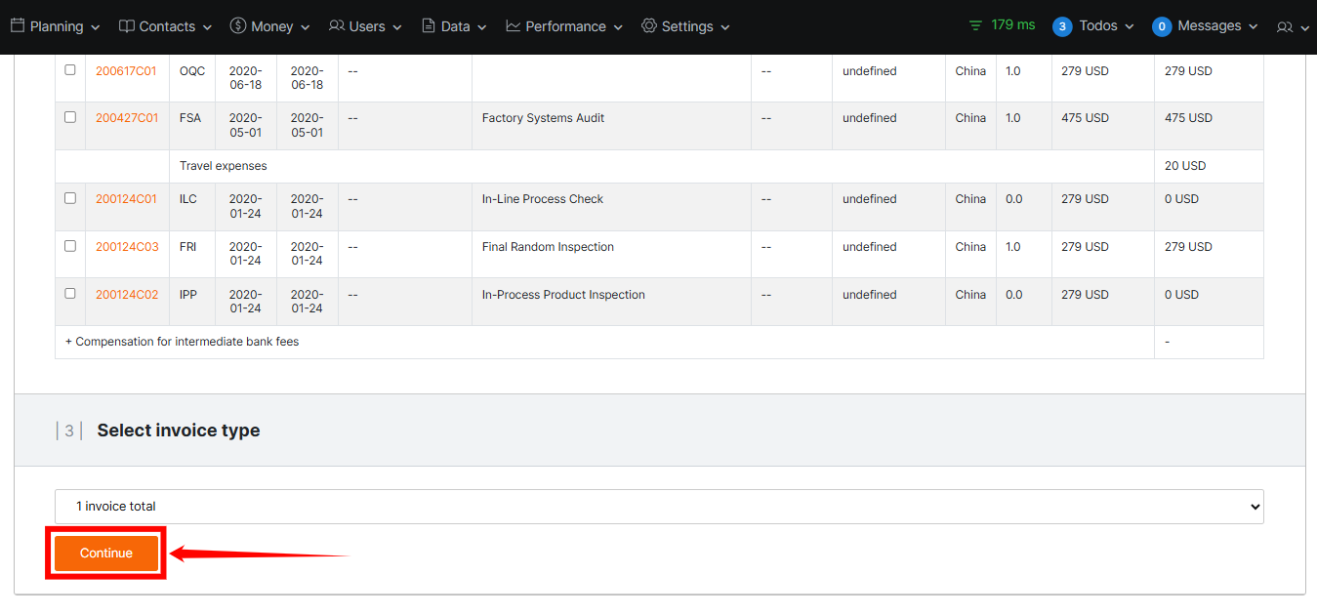Click the account icon at top right

[1287, 26]
